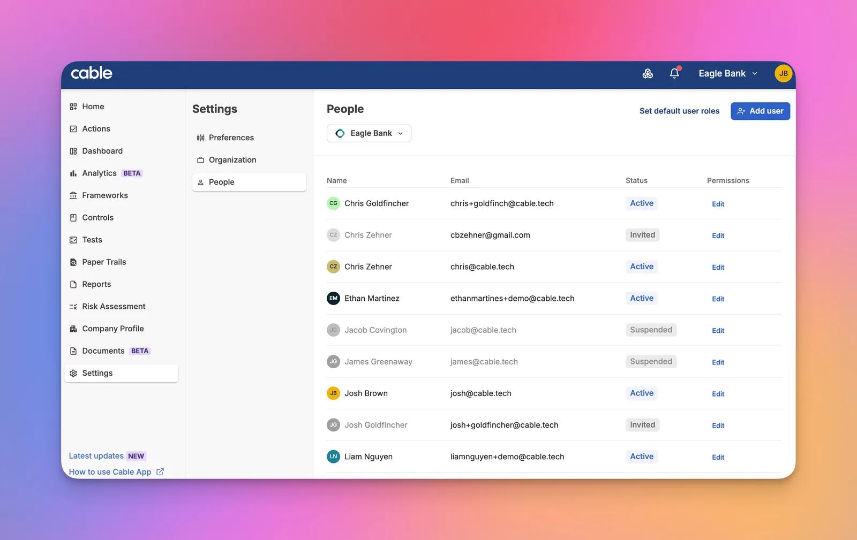Viewport: 857px width, 540px height.
Task: Open the How to use Cable App link
Action: [116, 472]
